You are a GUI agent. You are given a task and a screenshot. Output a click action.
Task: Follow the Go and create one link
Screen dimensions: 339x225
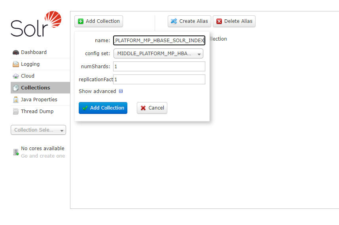(43, 156)
